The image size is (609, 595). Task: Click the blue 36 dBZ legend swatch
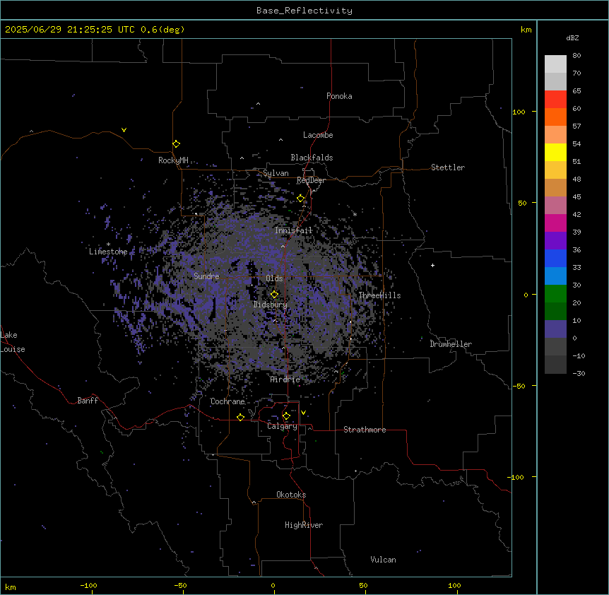pyautogui.click(x=555, y=258)
